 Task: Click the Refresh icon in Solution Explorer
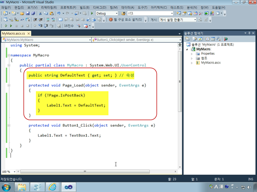point(200,39)
